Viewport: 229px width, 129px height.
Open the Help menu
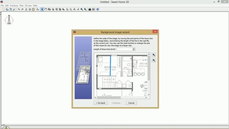(35, 6)
